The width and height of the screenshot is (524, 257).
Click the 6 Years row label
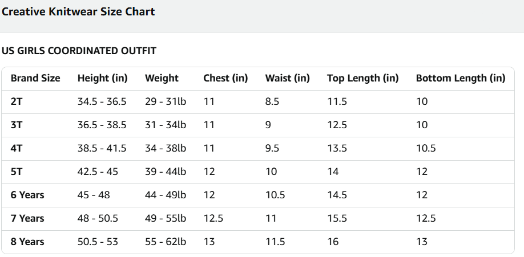tap(27, 195)
